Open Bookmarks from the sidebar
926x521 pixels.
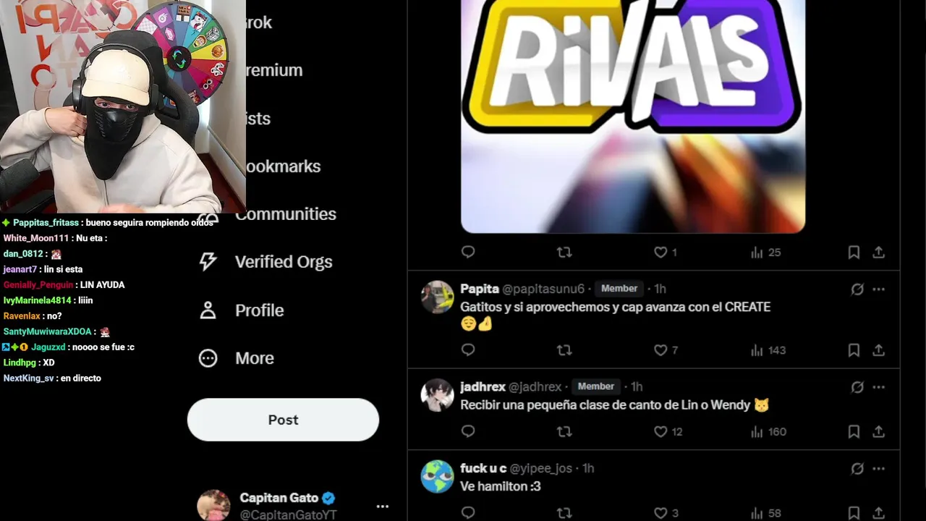(x=282, y=166)
